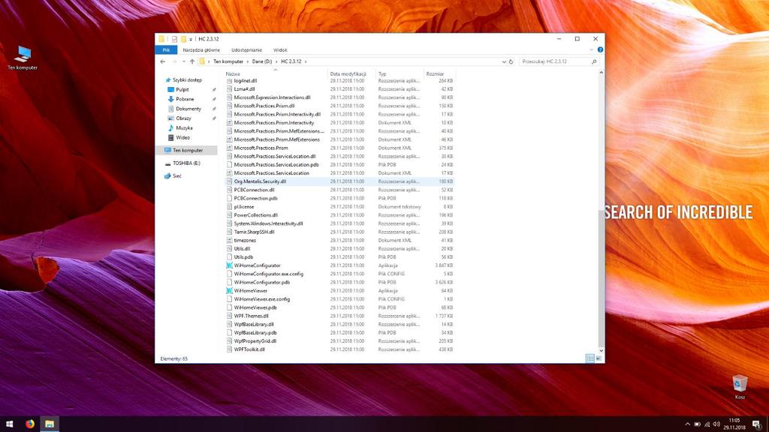Open Explorer help question mark icon
This screenshot has width=769, height=432.
[x=600, y=50]
